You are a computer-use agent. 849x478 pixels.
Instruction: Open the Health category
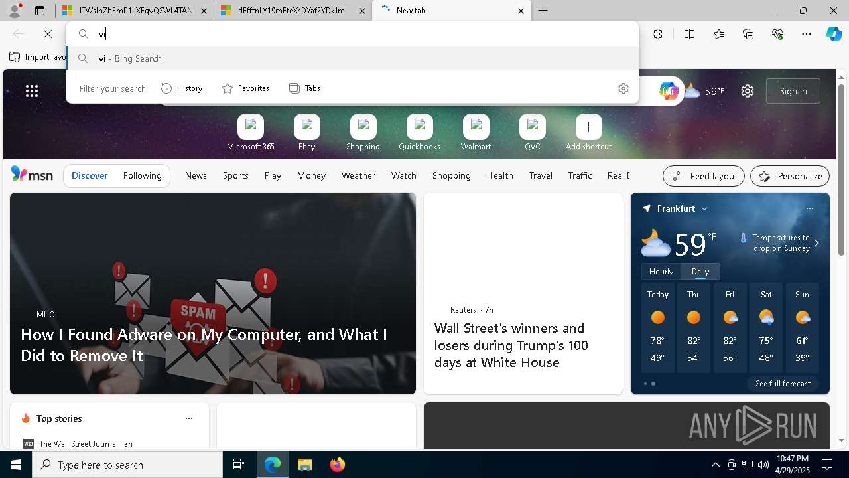[x=499, y=175]
